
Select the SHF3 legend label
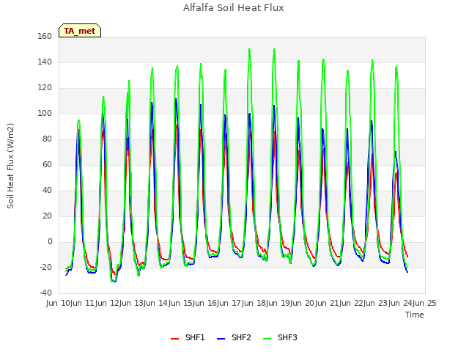tap(287, 337)
